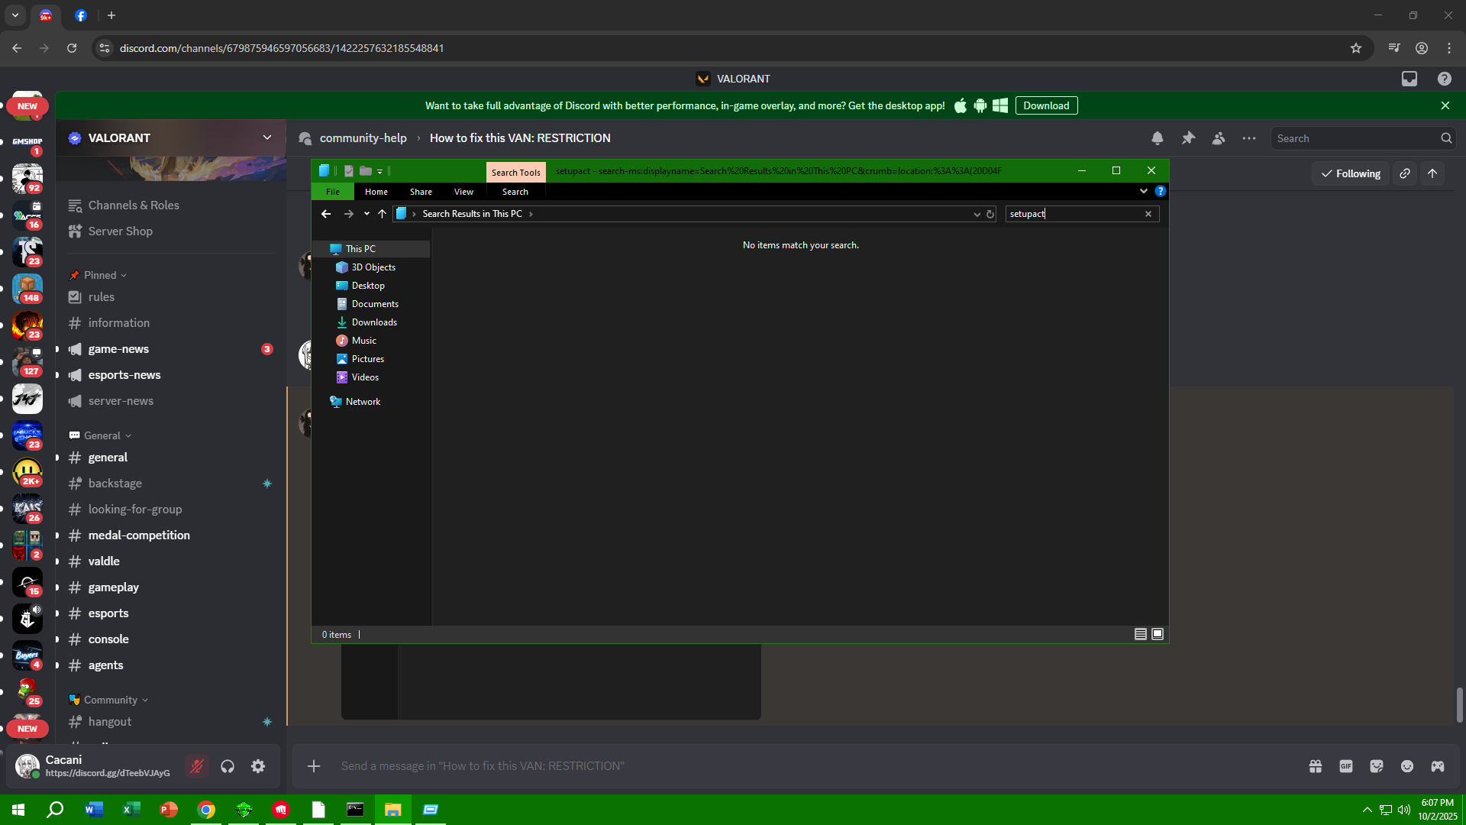
Task: Open community-help breadcrumb link
Action: click(363, 138)
